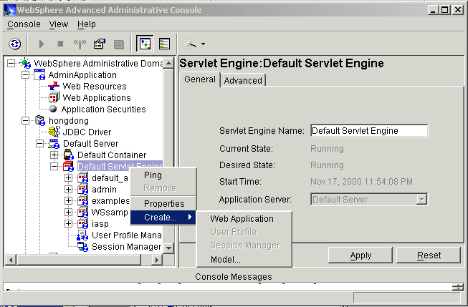
Task: Click the Refresh toolbar icon
Action: point(15,44)
